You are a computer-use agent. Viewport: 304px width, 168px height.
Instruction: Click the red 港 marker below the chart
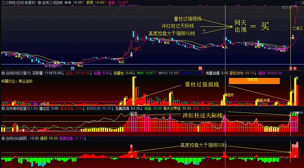pyautogui.click(x=290, y=68)
